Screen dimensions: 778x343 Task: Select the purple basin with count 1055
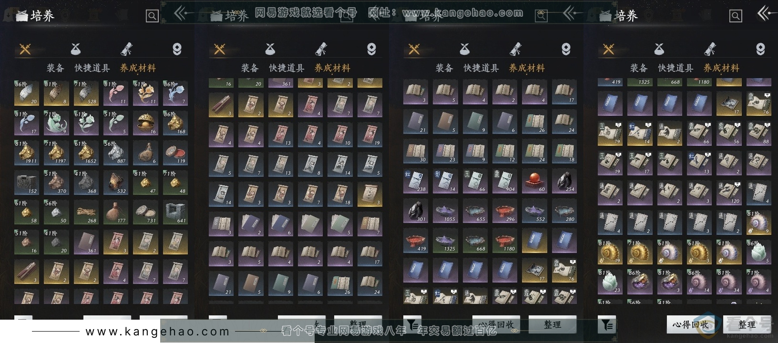click(x=445, y=211)
